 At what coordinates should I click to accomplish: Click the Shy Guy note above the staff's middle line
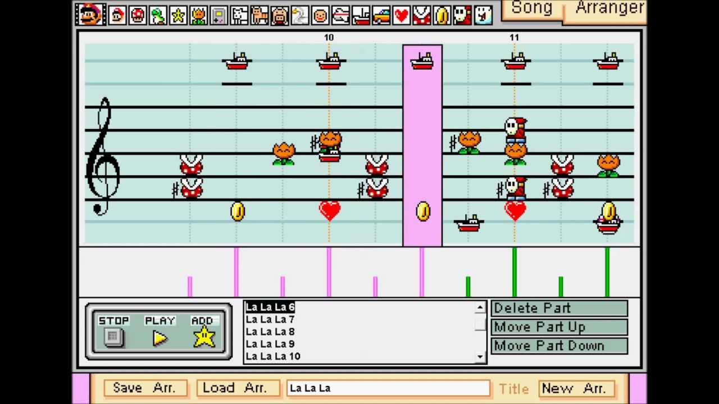[x=515, y=128]
